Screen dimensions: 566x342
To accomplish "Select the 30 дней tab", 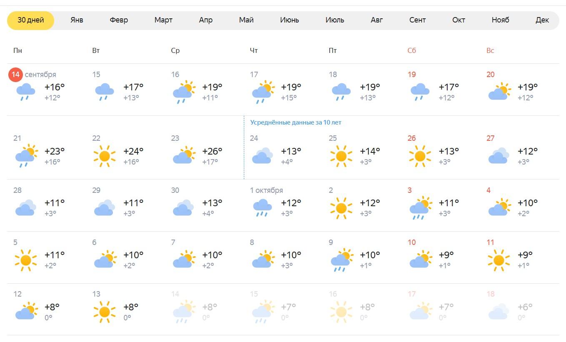I will pyautogui.click(x=31, y=20).
